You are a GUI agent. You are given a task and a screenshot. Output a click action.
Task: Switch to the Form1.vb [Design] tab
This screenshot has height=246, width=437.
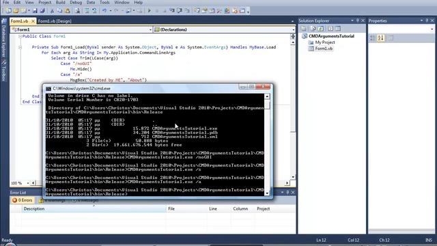pyautogui.click(x=55, y=21)
